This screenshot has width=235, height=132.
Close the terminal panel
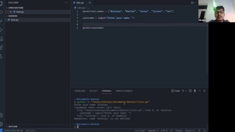(x=204, y=91)
